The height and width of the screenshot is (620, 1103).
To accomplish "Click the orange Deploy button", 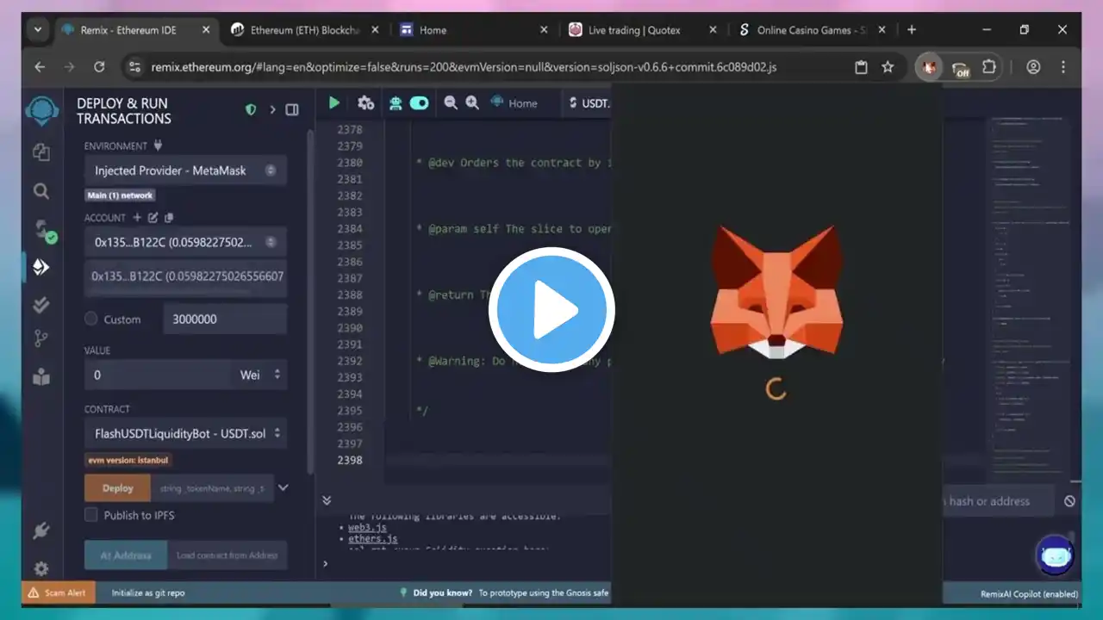I will pos(118,488).
